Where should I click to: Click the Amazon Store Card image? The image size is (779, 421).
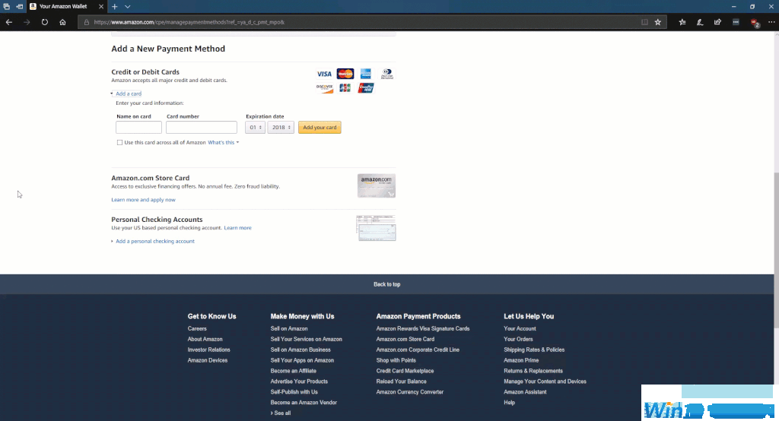tap(376, 185)
